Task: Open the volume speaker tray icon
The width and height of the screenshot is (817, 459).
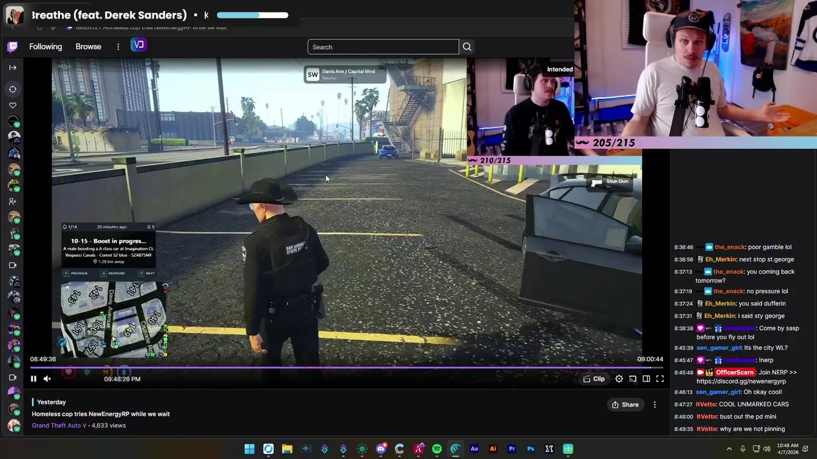Action: pyautogui.click(x=767, y=449)
